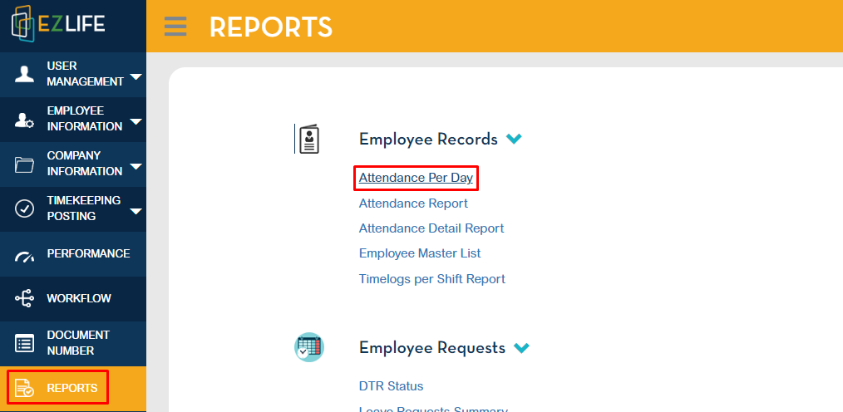
Task: Open the Attendance Report link
Action: 413,204
